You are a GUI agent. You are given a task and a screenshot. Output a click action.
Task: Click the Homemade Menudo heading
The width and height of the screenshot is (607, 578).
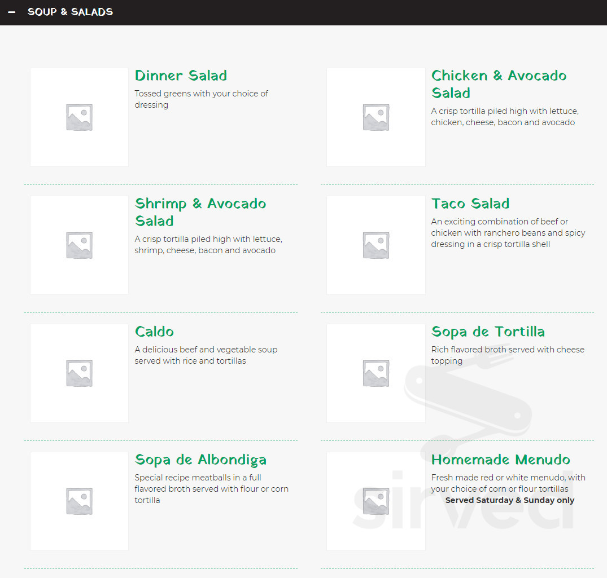500,460
